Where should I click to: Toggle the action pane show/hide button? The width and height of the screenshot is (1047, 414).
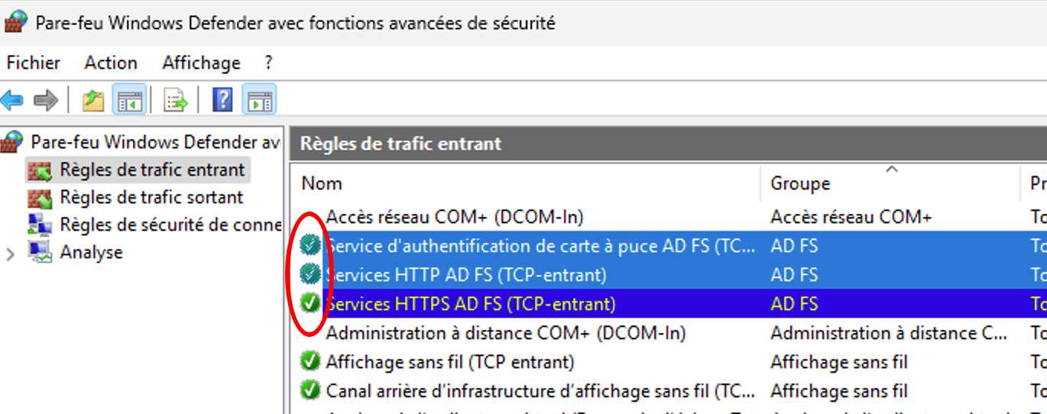coord(260,100)
